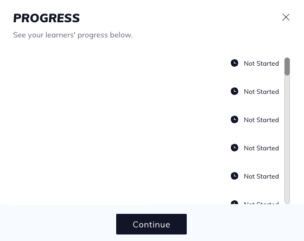Image resolution: width=304 pixels, height=241 pixels.
Task: Click the clock icon in the first row
Action: click(x=235, y=63)
